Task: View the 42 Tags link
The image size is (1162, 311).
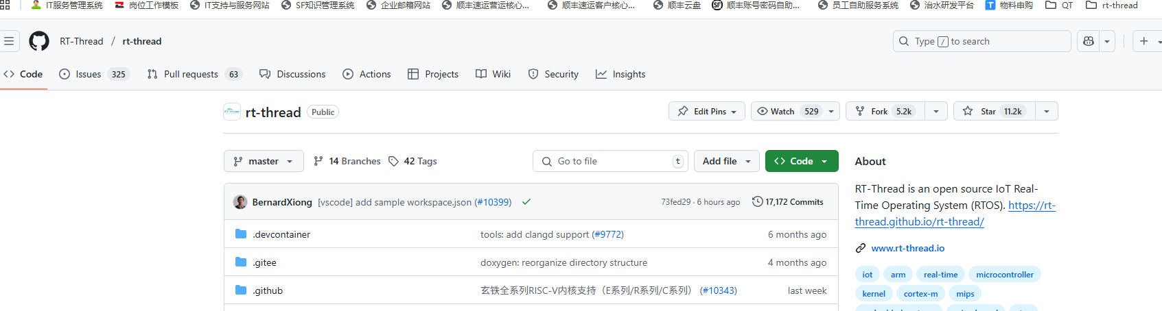Action: (412, 161)
